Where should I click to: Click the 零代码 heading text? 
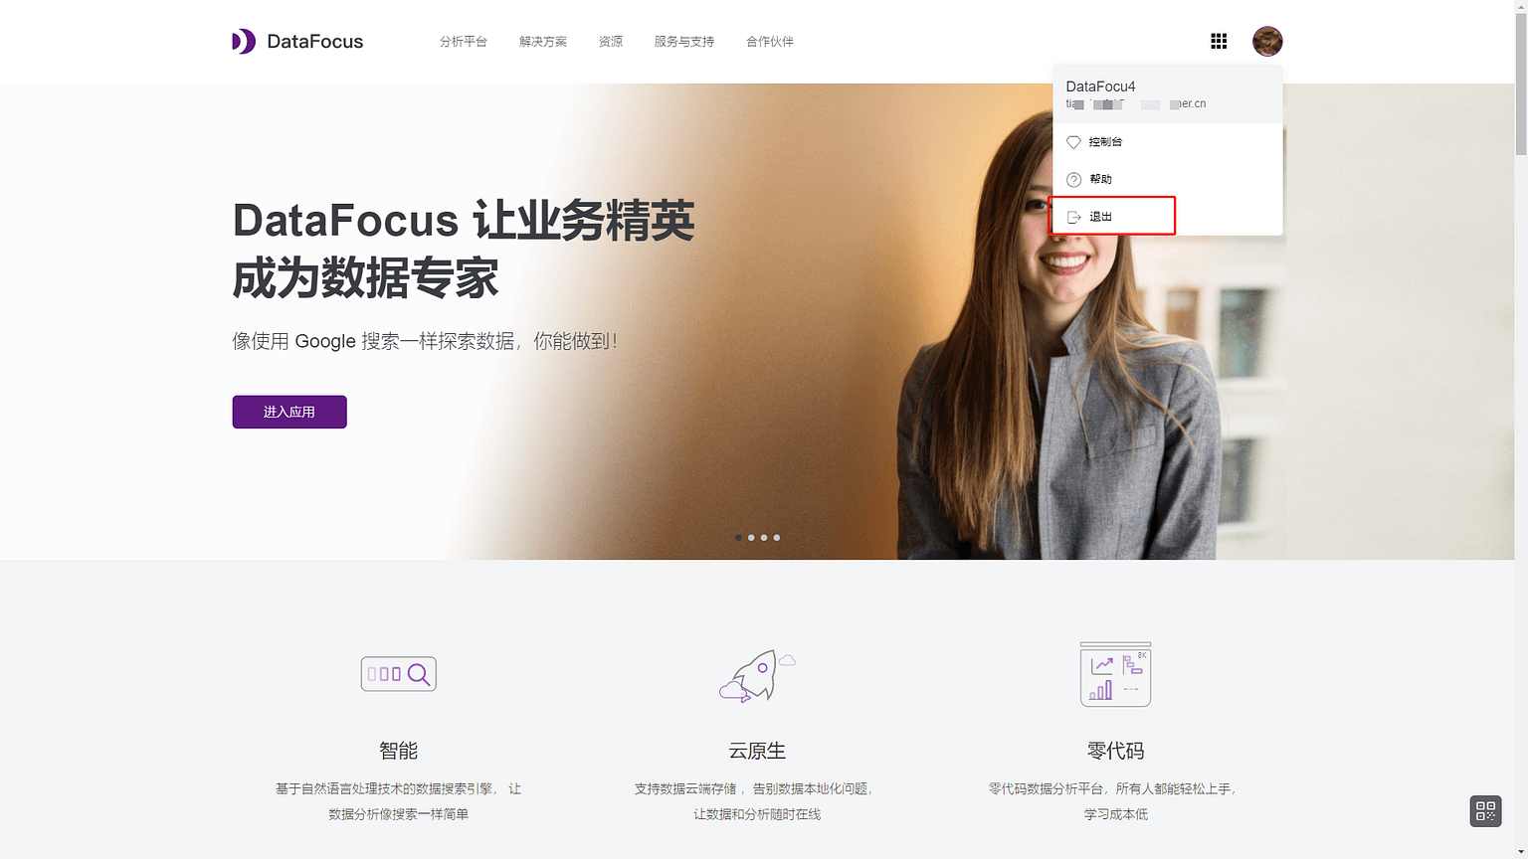(x=1115, y=751)
